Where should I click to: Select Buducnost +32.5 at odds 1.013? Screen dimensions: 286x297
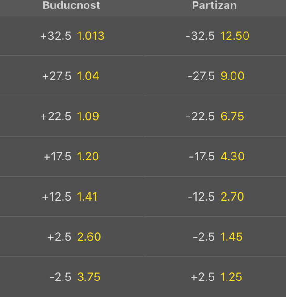tap(71, 36)
